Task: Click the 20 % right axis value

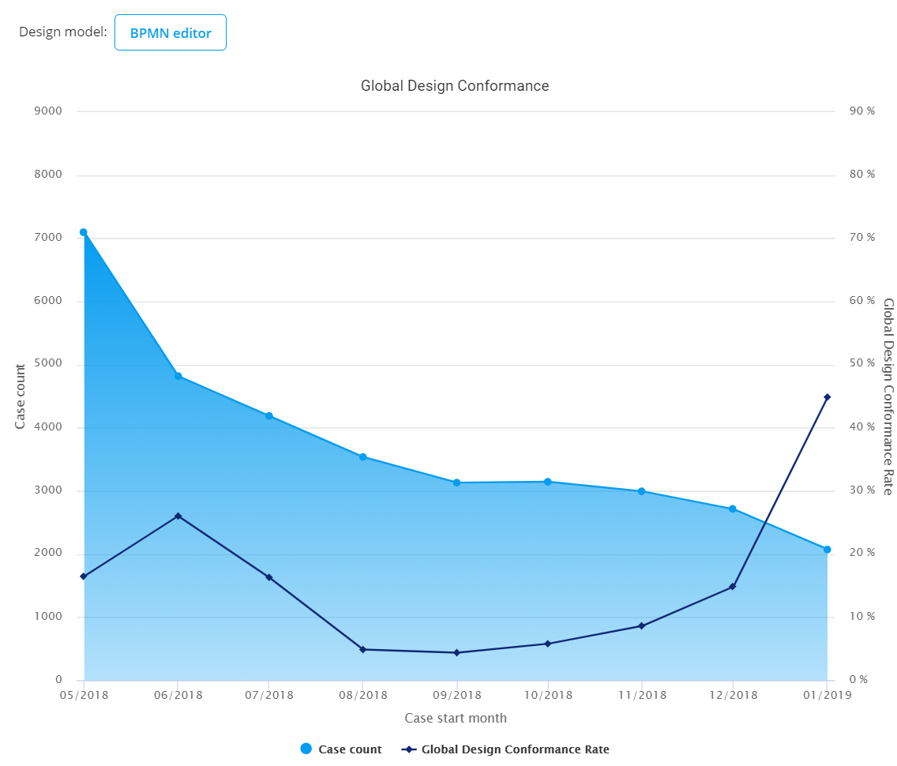Action: click(862, 553)
